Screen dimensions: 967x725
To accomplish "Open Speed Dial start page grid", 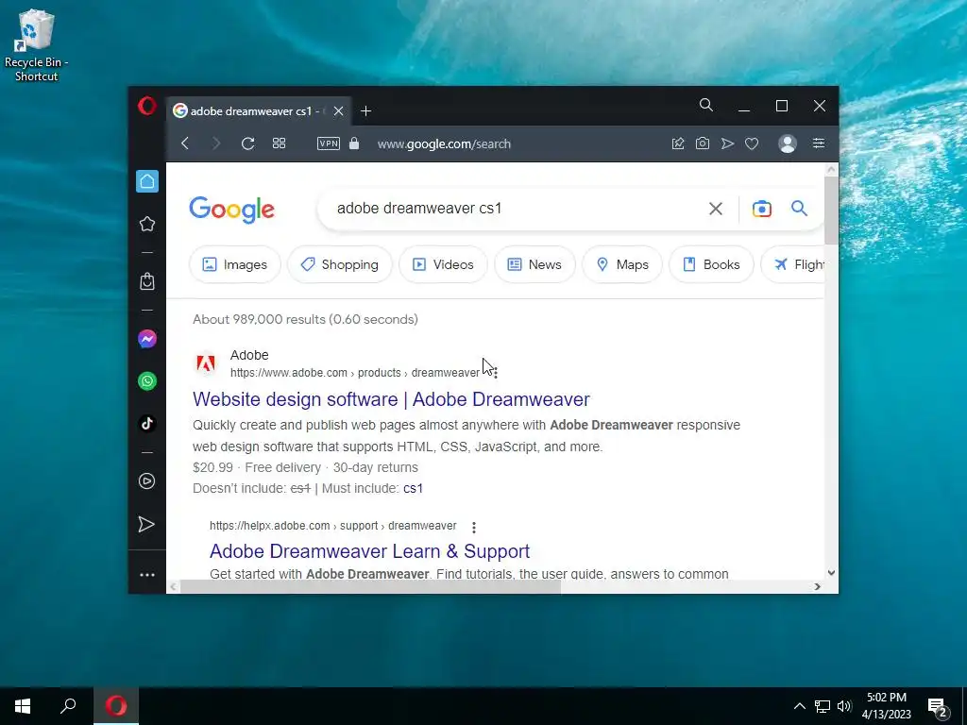I will (279, 143).
